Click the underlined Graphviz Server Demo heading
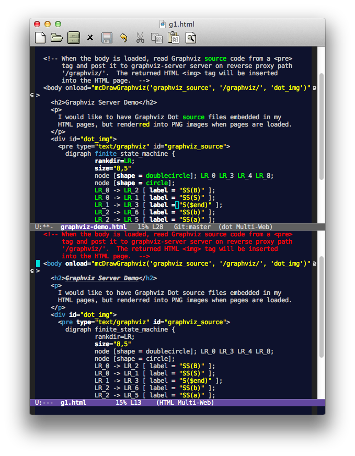This screenshot has width=355, height=456. click(x=102, y=278)
